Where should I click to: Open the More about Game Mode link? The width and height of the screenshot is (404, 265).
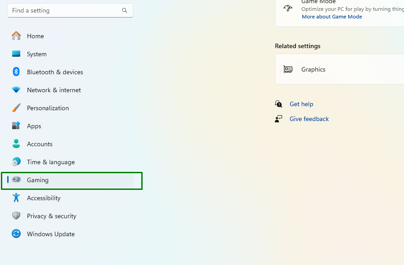[332, 17]
